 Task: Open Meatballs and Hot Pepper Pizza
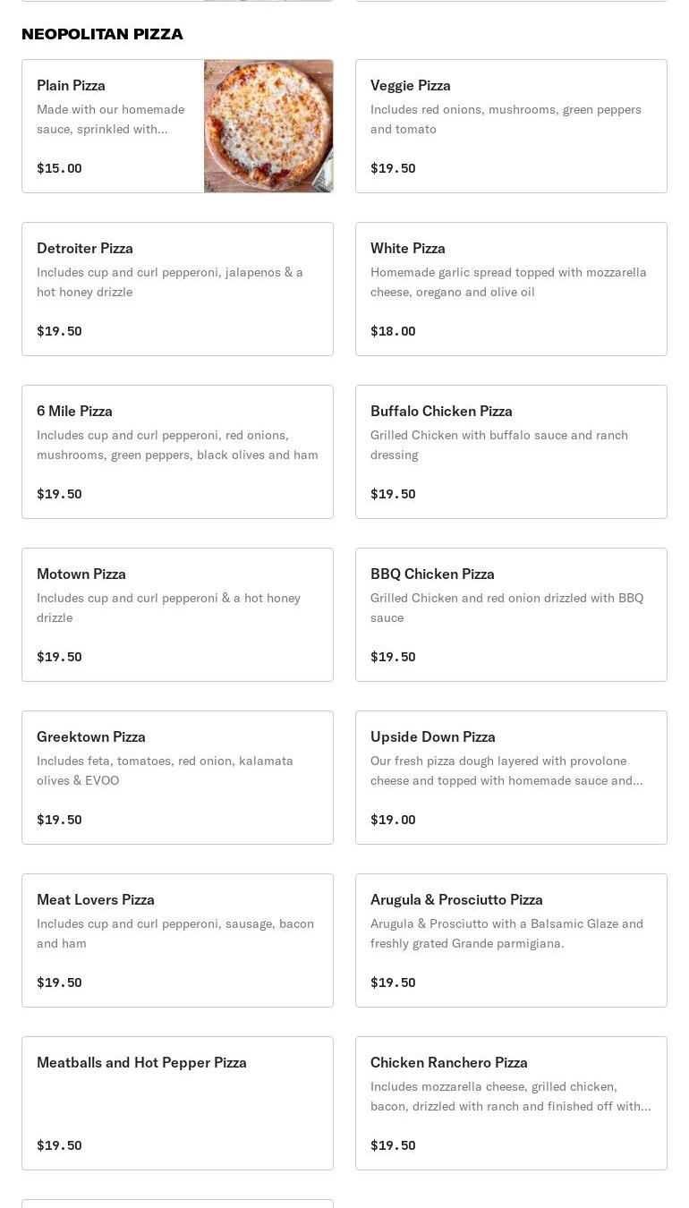(x=177, y=1103)
